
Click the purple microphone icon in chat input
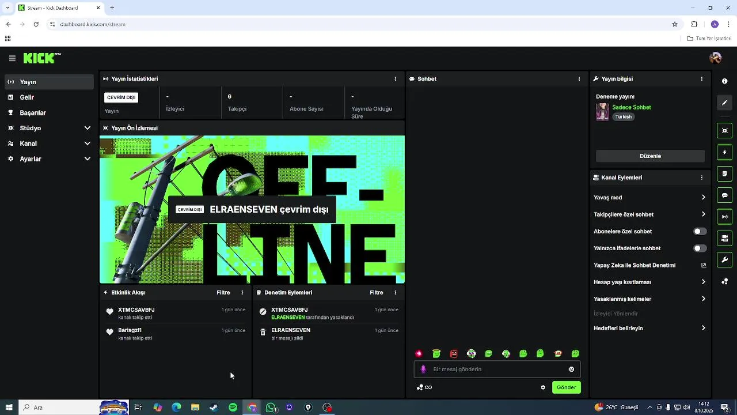click(423, 369)
